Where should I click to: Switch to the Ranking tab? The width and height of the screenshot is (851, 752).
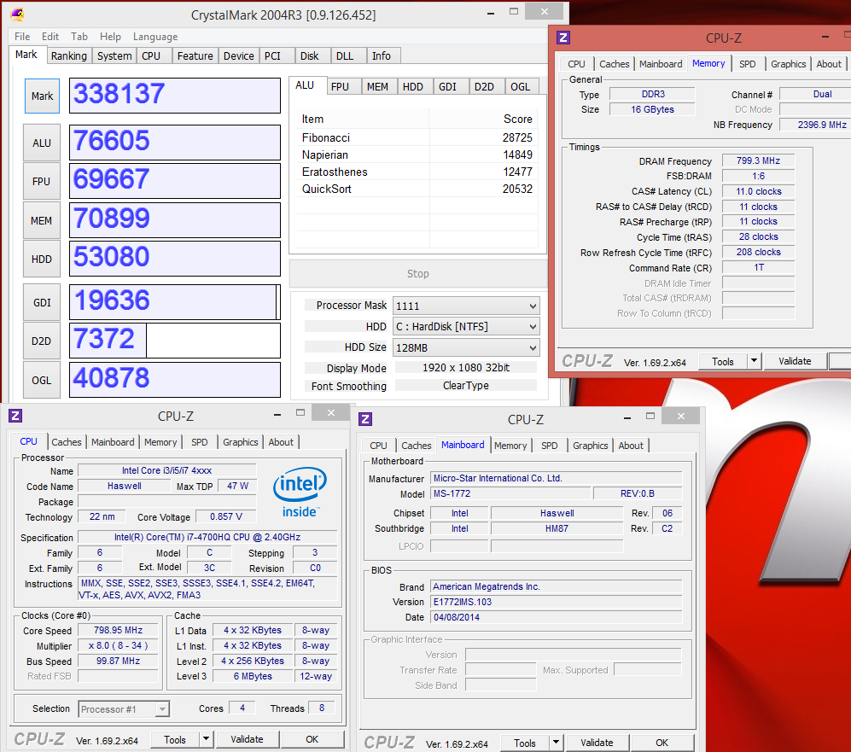[x=68, y=56]
